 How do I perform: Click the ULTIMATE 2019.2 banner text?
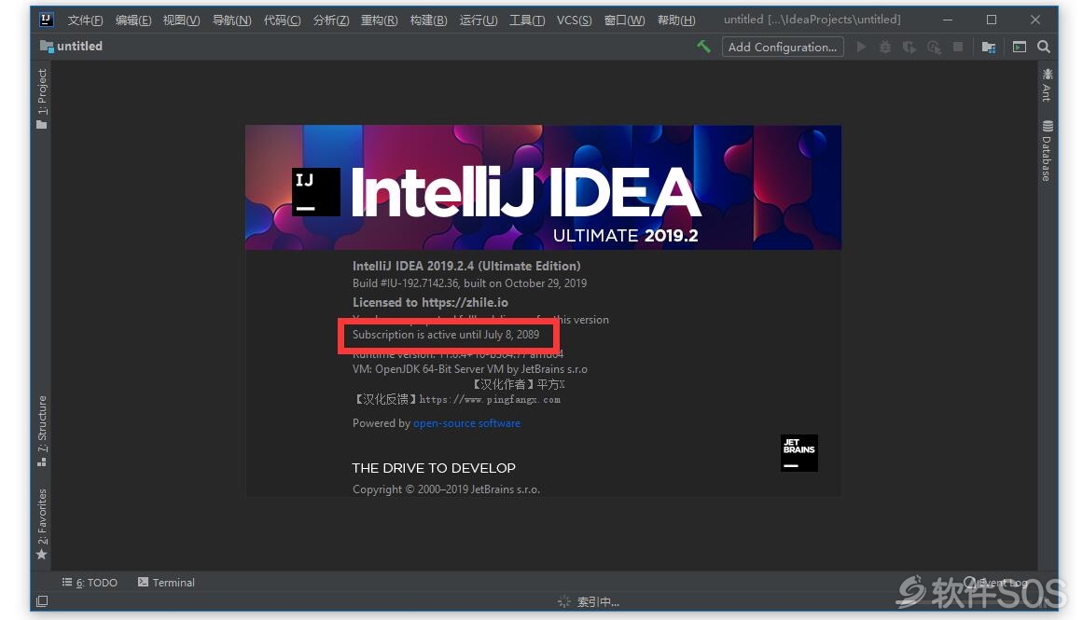click(x=626, y=236)
